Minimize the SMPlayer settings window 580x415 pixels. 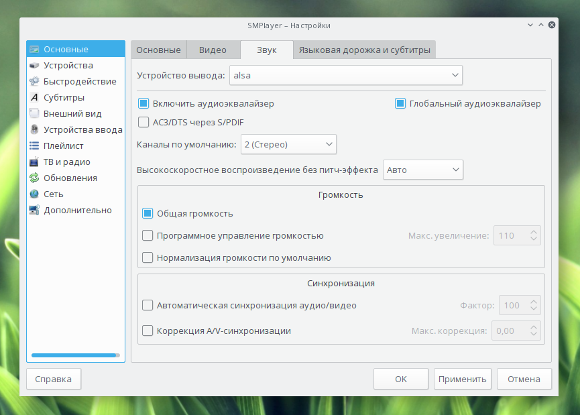530,25
